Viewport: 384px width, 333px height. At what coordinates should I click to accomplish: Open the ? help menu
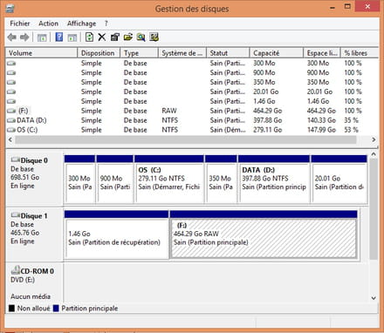(106, 24)
